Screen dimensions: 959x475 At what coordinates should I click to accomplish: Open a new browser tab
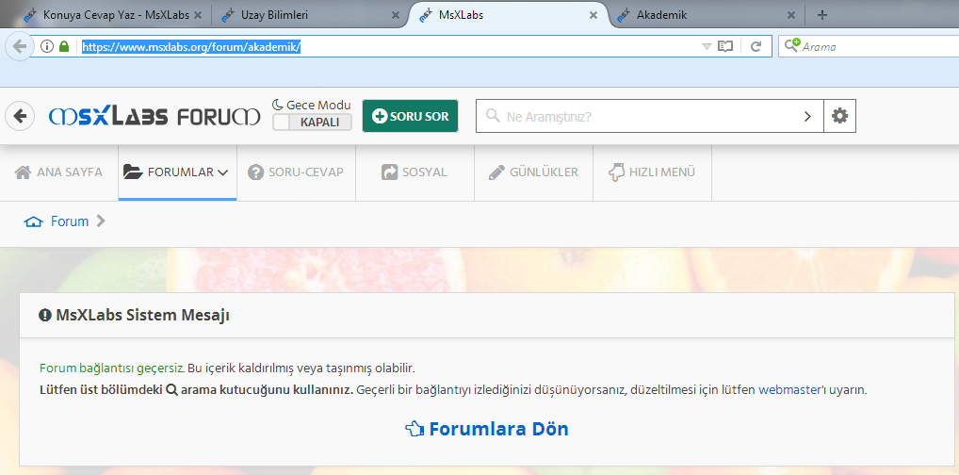(822, 15)
